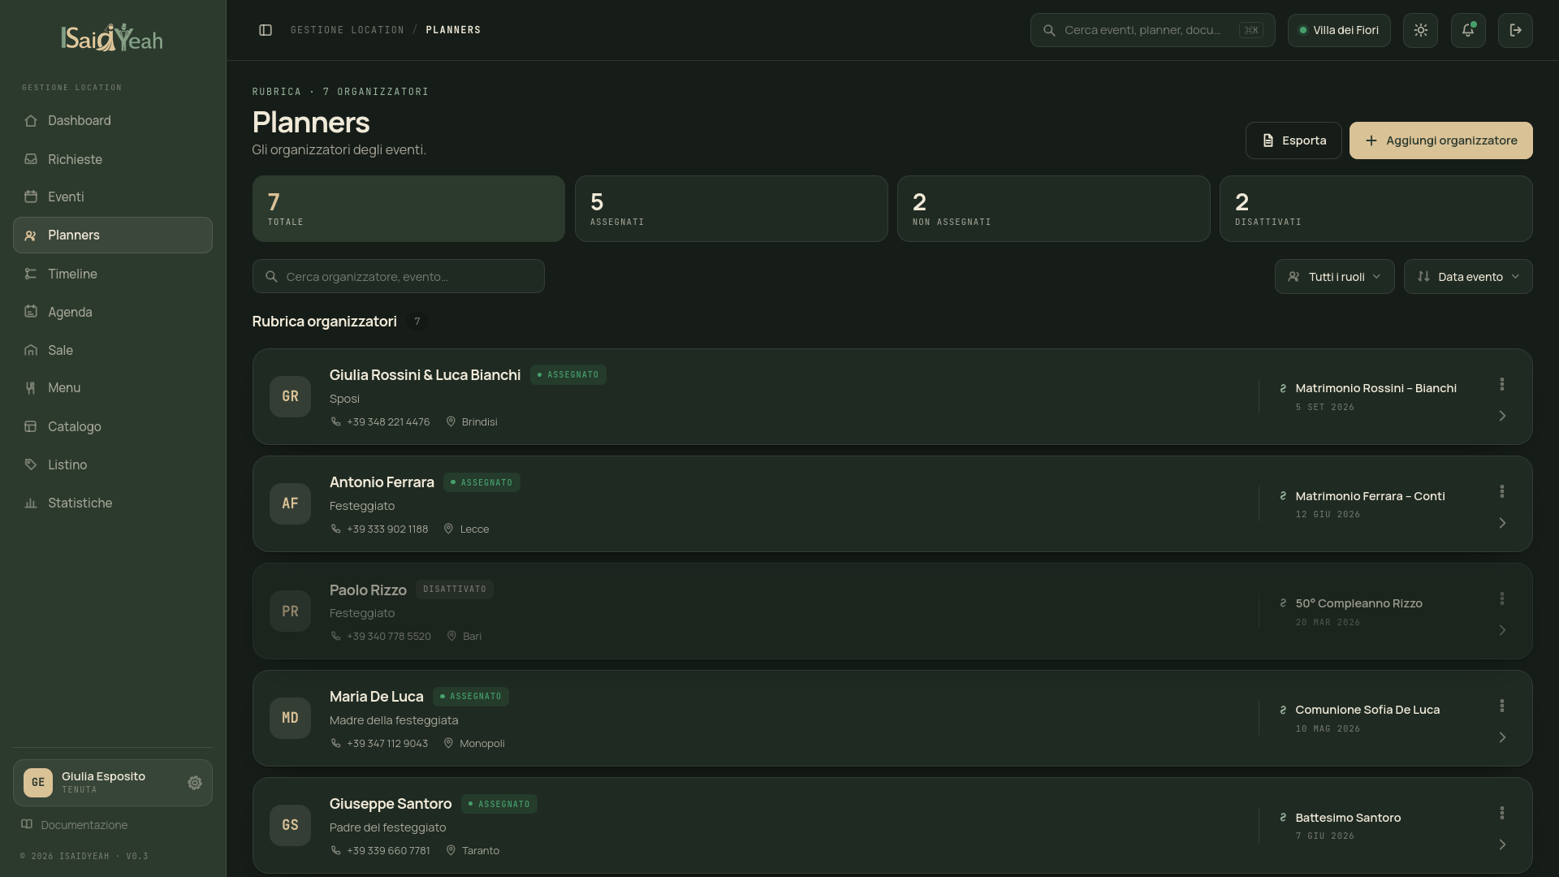Expand Comunione Sofia De Luca row chevron
This screenshot has width=1559, height=877.
coord(1502,737)
